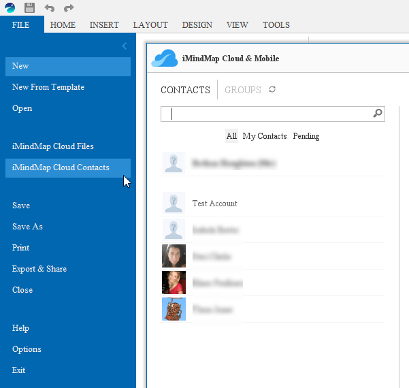Screen dimensions: 409x388
Task: Select iMindMap Cloud Contacts
Action: 68,167
